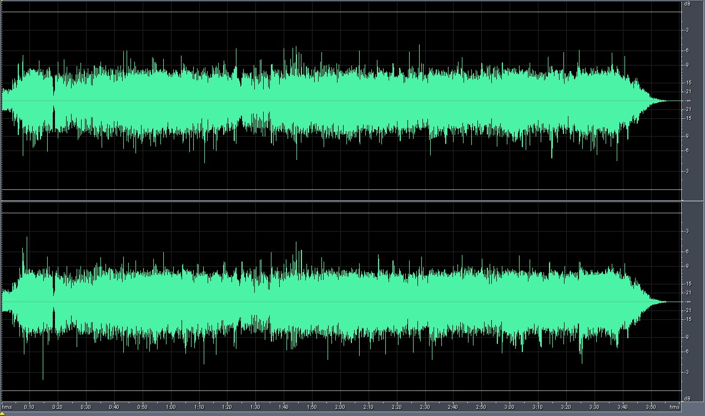Viewport: 705px width, 416px height.
Task: Click the upper channel's -∞ center mark
Action: 687,101
